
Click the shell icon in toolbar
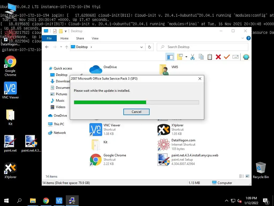pos(246,57)
